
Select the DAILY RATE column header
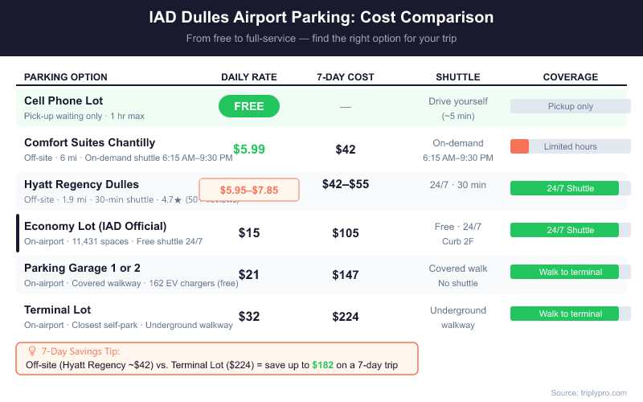(x=249, y=77)
